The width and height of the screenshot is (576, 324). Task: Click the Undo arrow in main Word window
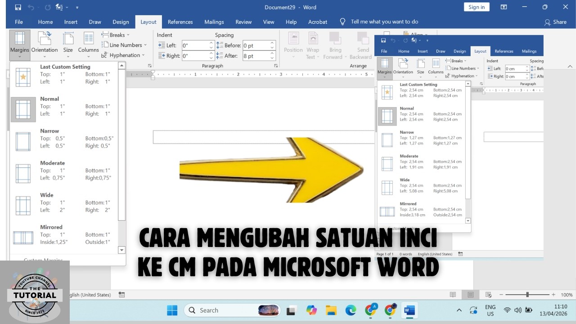click(31, 7)
